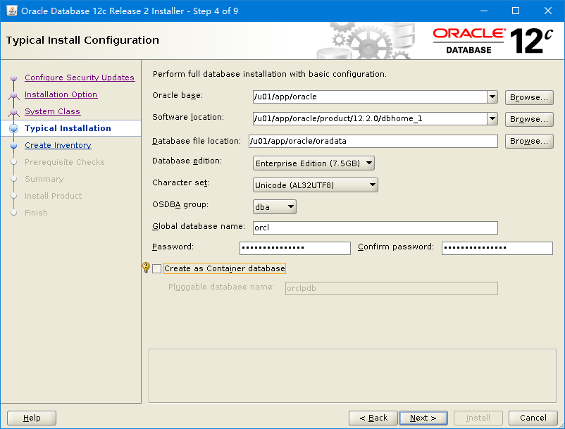The image size is (565, 429).
Task: Click the Summary step label
Action: click(44, 179)
